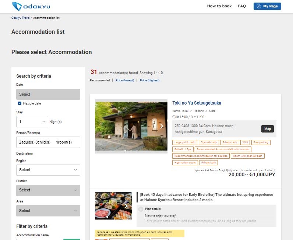293x240 pixels.
Task: Click the Date select field
Action: click(48, 94)
